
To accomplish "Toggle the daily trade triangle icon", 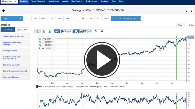I will coord(50,31).
